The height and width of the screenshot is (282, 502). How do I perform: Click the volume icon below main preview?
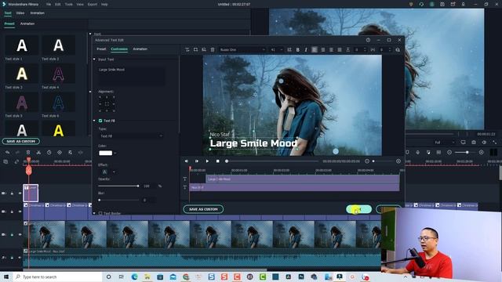tap(484, 143)
